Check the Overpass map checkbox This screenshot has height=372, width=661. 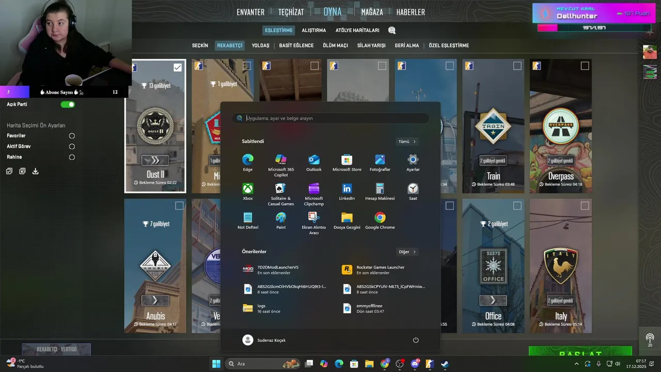(585, 66)
